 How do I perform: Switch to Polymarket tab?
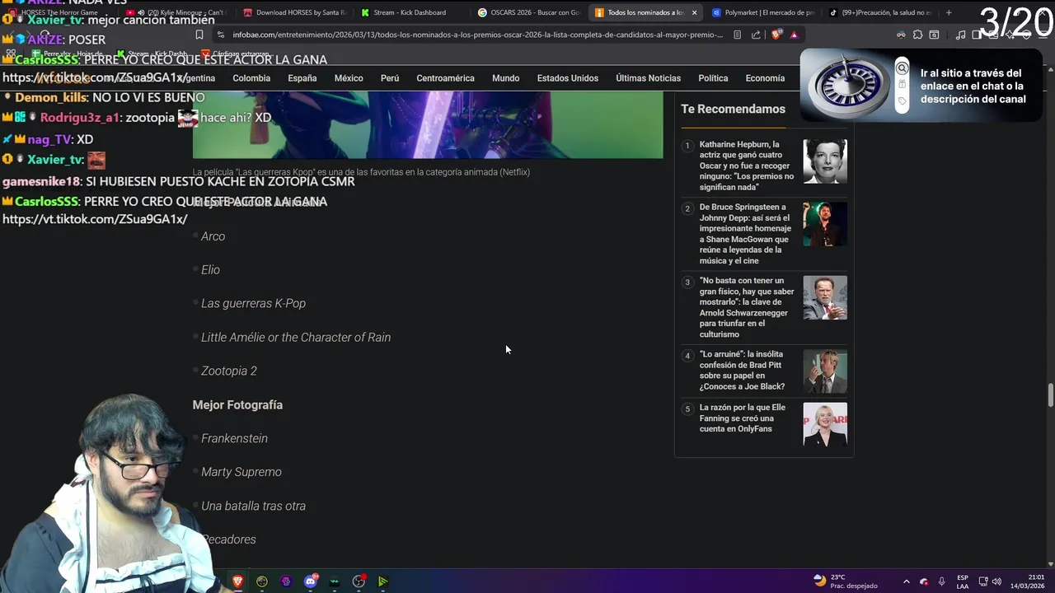pos(763,12)
